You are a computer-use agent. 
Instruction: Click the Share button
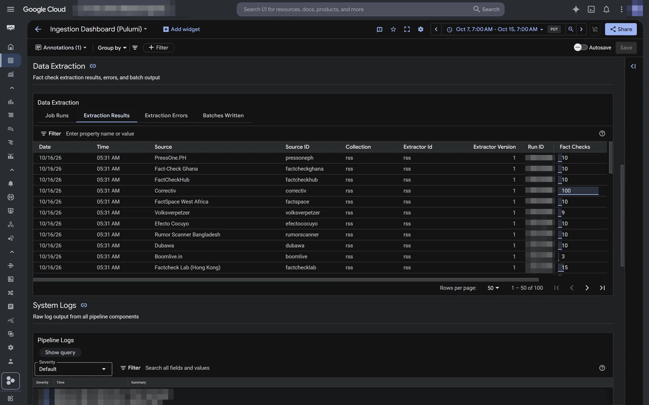[x=621, y=29]
